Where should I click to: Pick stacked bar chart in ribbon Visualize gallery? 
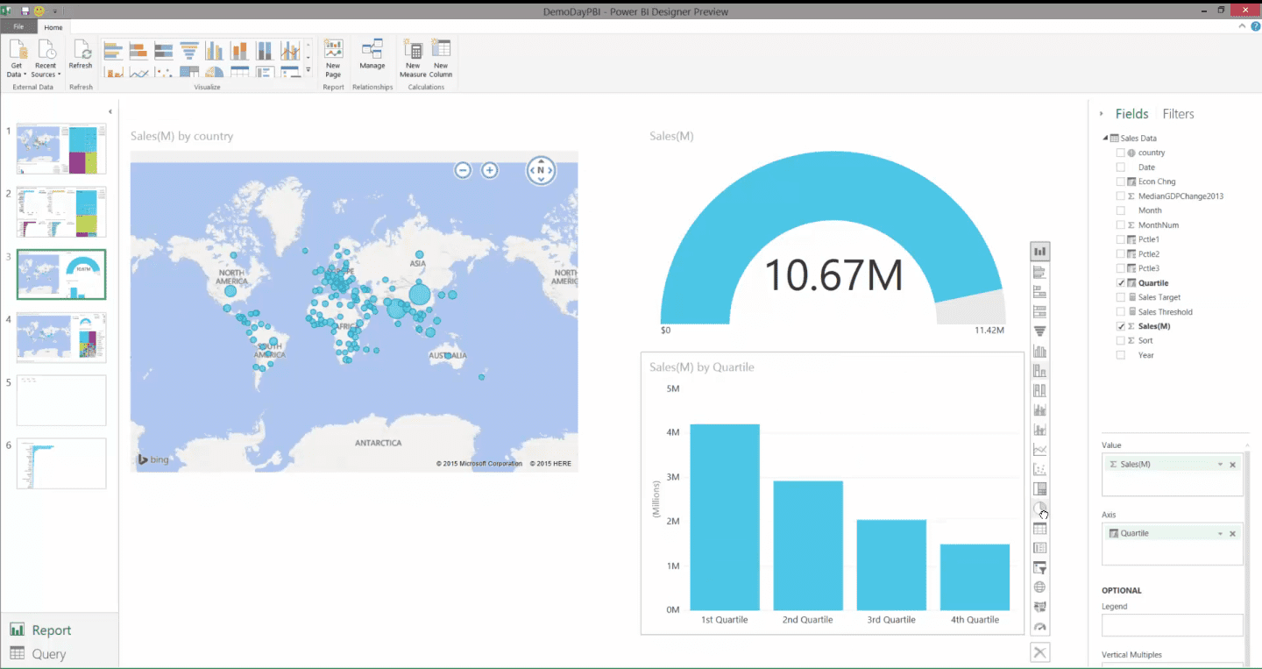point(138,51)
